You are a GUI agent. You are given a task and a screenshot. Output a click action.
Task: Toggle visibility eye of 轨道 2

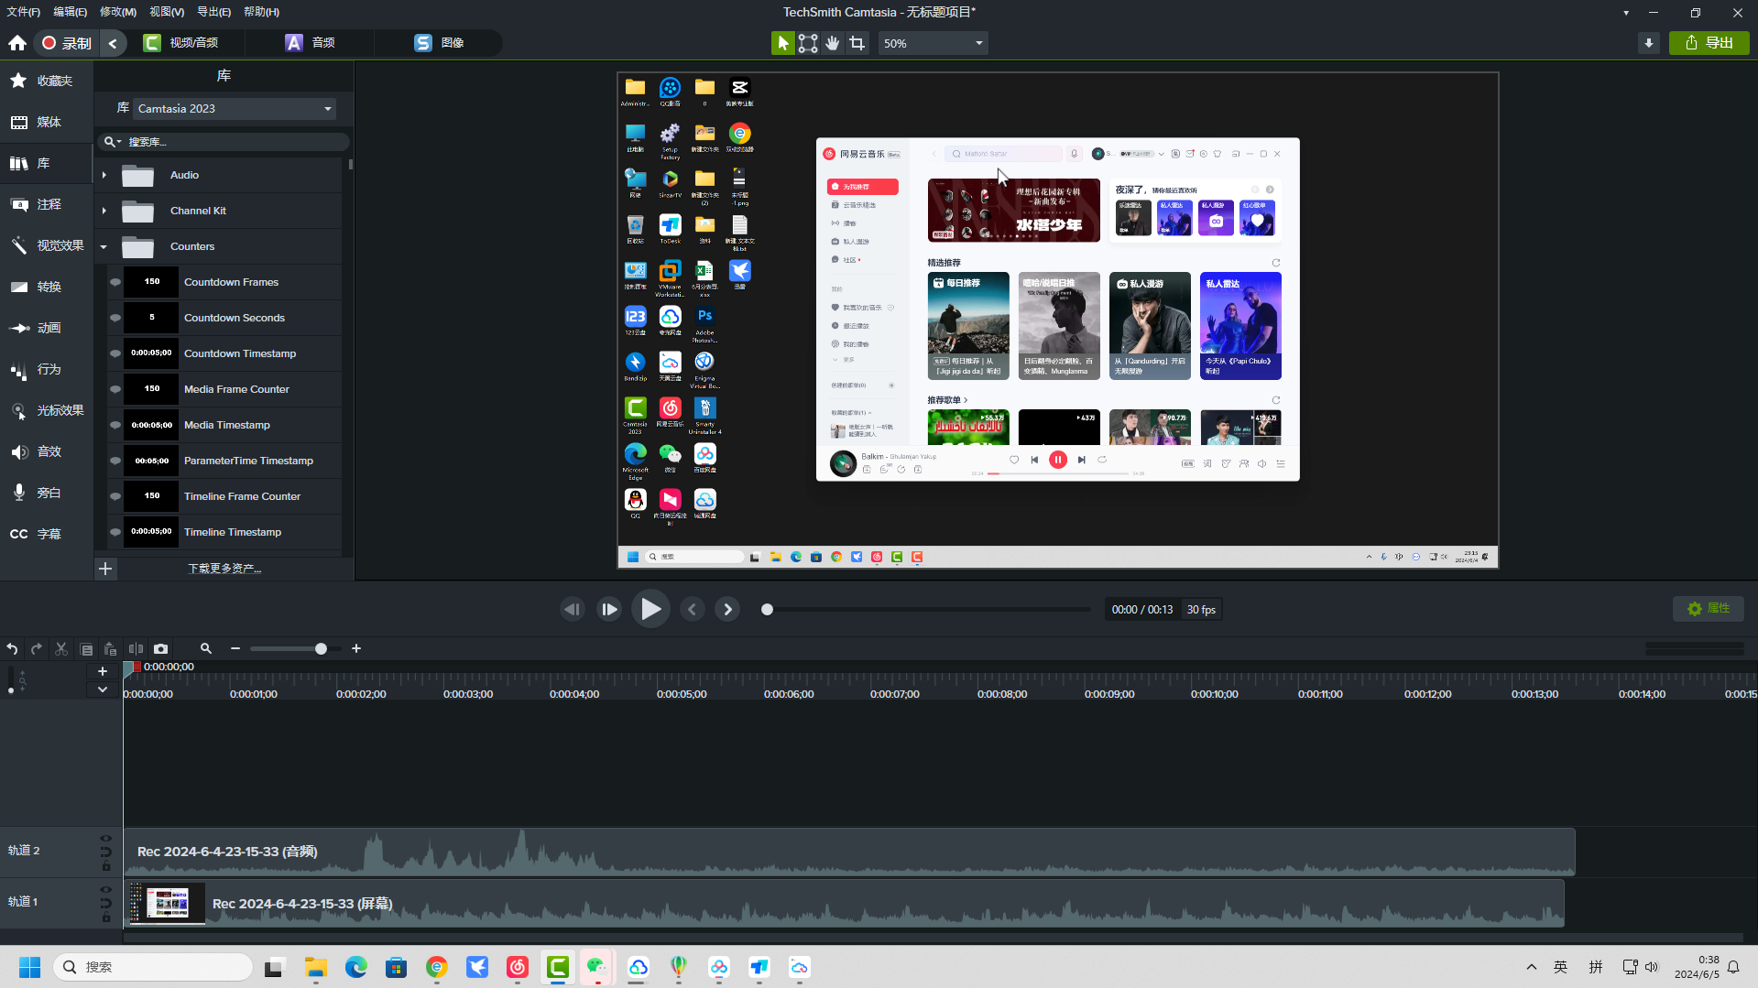pos(106,839)
